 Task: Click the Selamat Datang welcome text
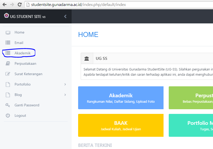coord(148,69)
